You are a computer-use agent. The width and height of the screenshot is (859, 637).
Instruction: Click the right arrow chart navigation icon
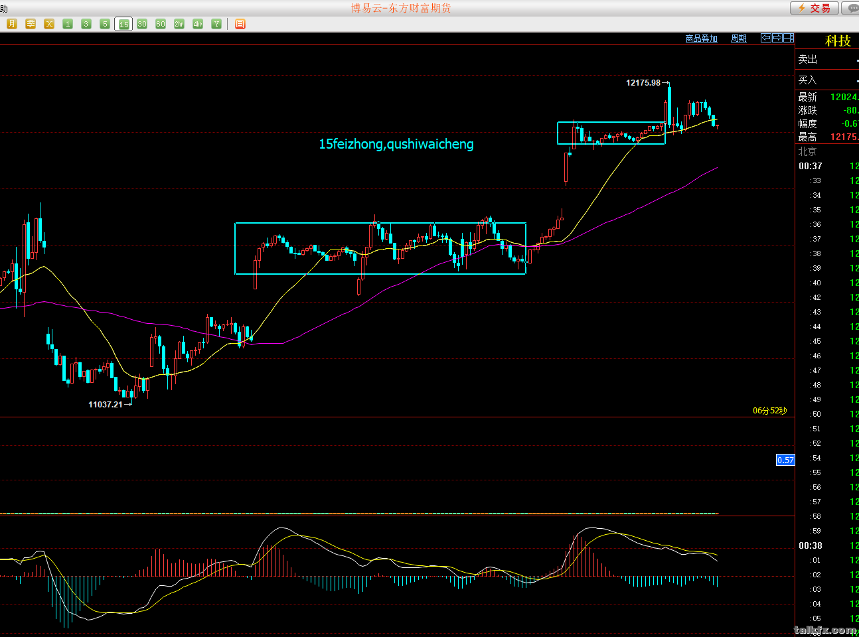[777, 38]
